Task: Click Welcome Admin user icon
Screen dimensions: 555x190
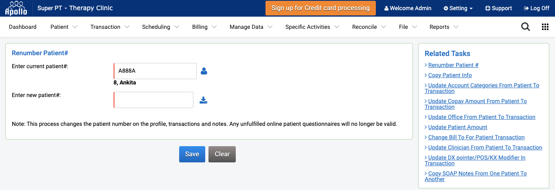Action: 386,8
